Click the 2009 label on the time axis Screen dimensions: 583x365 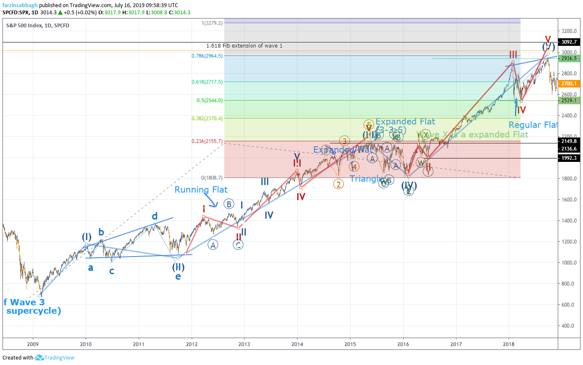[x=33, y=345]
